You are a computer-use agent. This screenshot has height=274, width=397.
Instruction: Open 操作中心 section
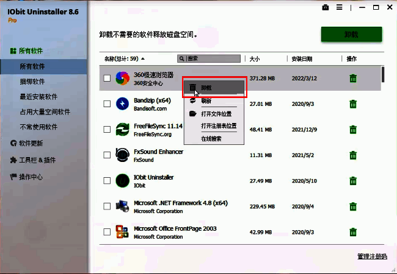(x=26, y=177)
